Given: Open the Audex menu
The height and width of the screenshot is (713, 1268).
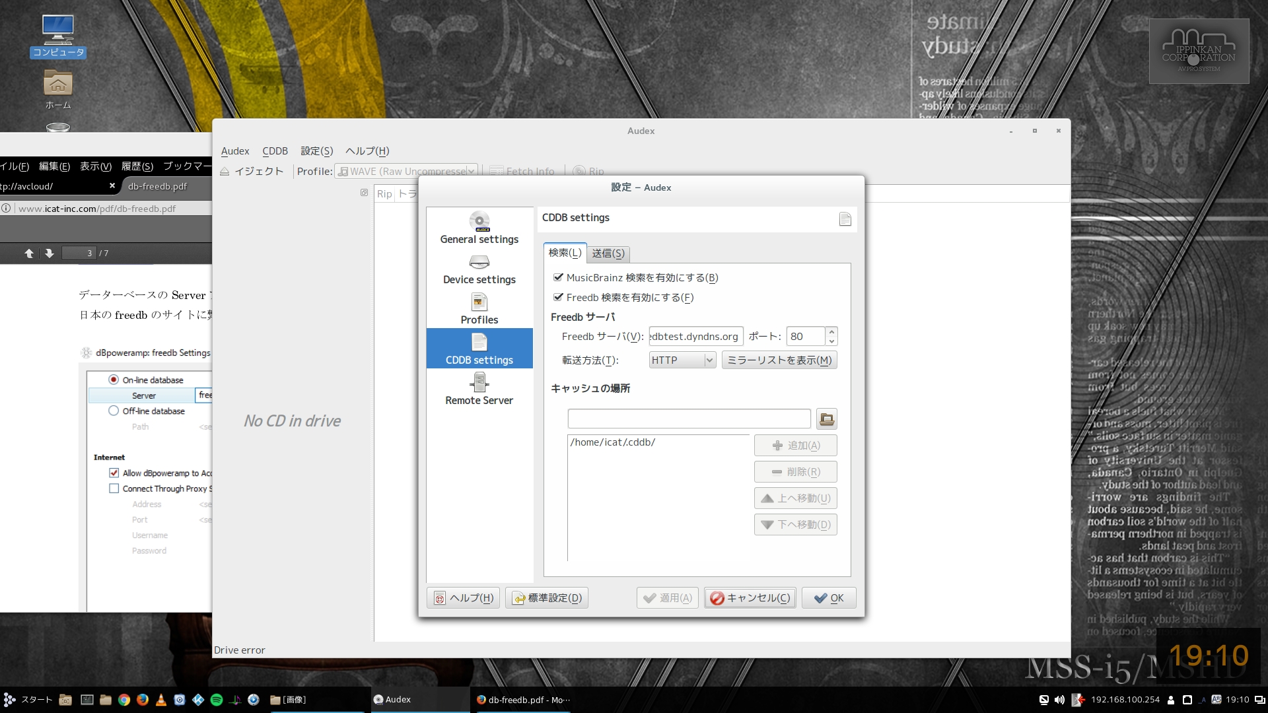Looking at the screenshot, I should [235, 151].
